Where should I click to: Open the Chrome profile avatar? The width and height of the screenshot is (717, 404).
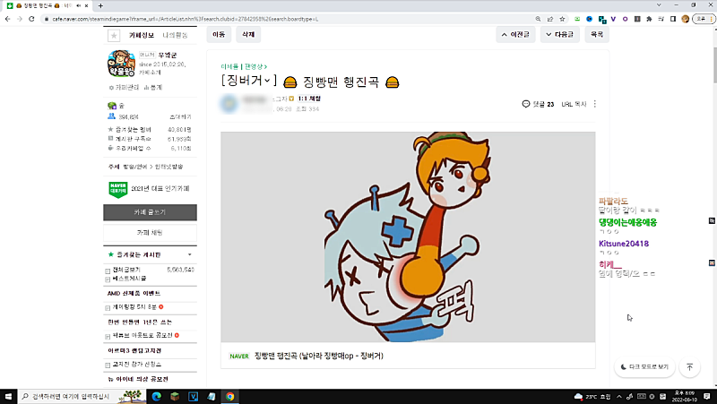(685, 19)
